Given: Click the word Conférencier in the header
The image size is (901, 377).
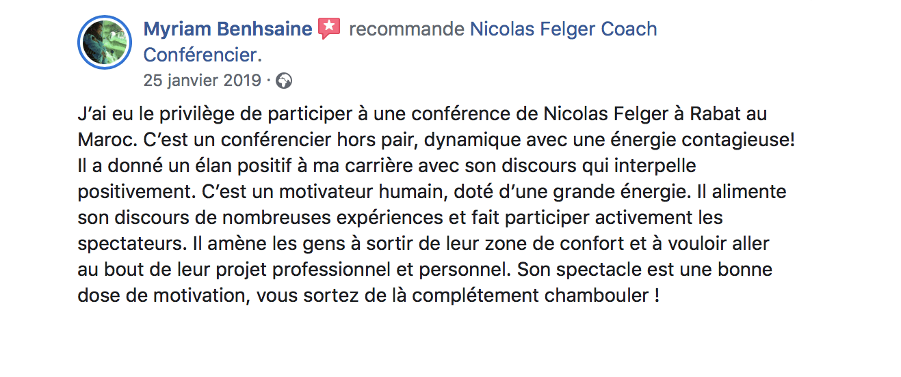Looking at the screenshot, I should tap(203, 55).
